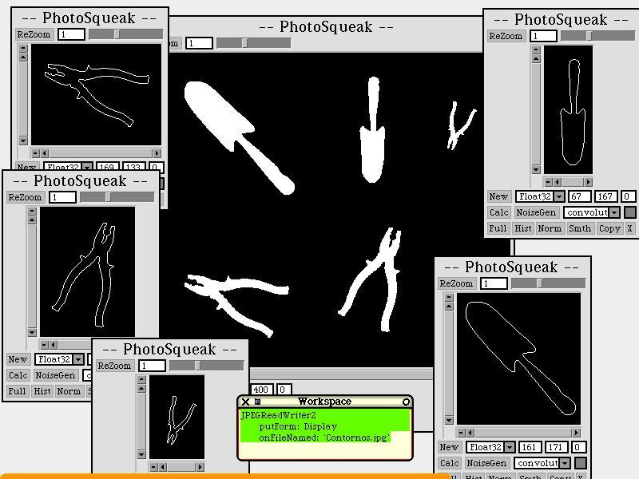Click scroll-left arrow in narrow trowel outline window
639x479 pixels.
558,182
